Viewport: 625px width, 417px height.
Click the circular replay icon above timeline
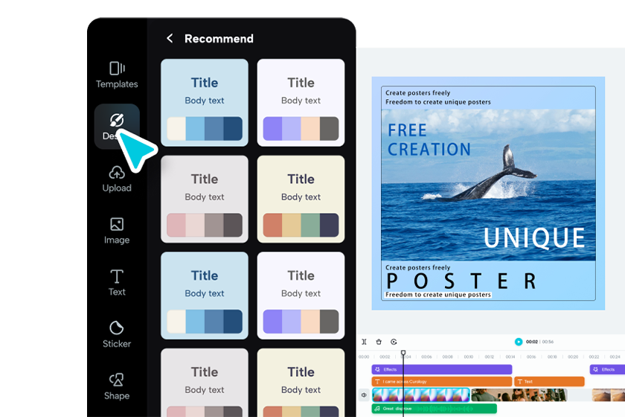tap(394, 342)
